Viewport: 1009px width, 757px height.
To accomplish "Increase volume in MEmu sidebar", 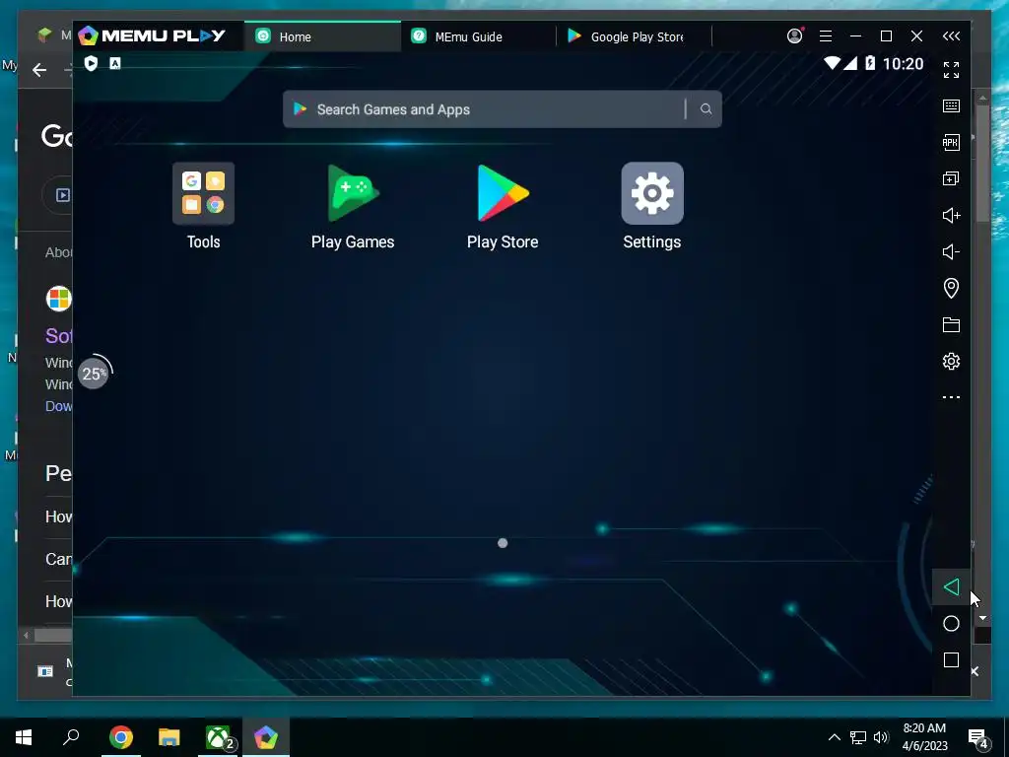I will pyautogui.click(x=951, y=215).
